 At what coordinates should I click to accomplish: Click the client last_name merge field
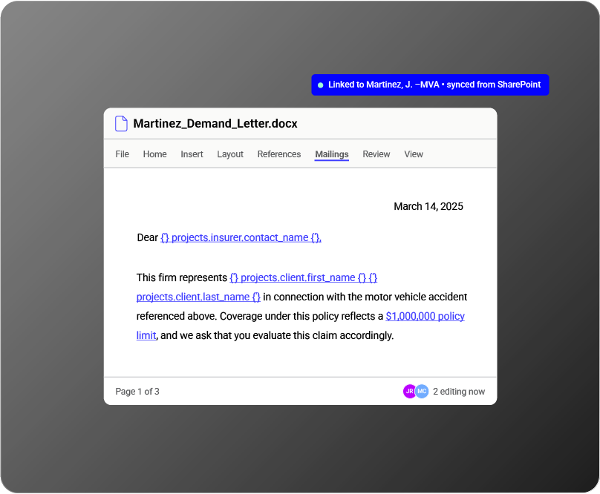click(198, 297)
